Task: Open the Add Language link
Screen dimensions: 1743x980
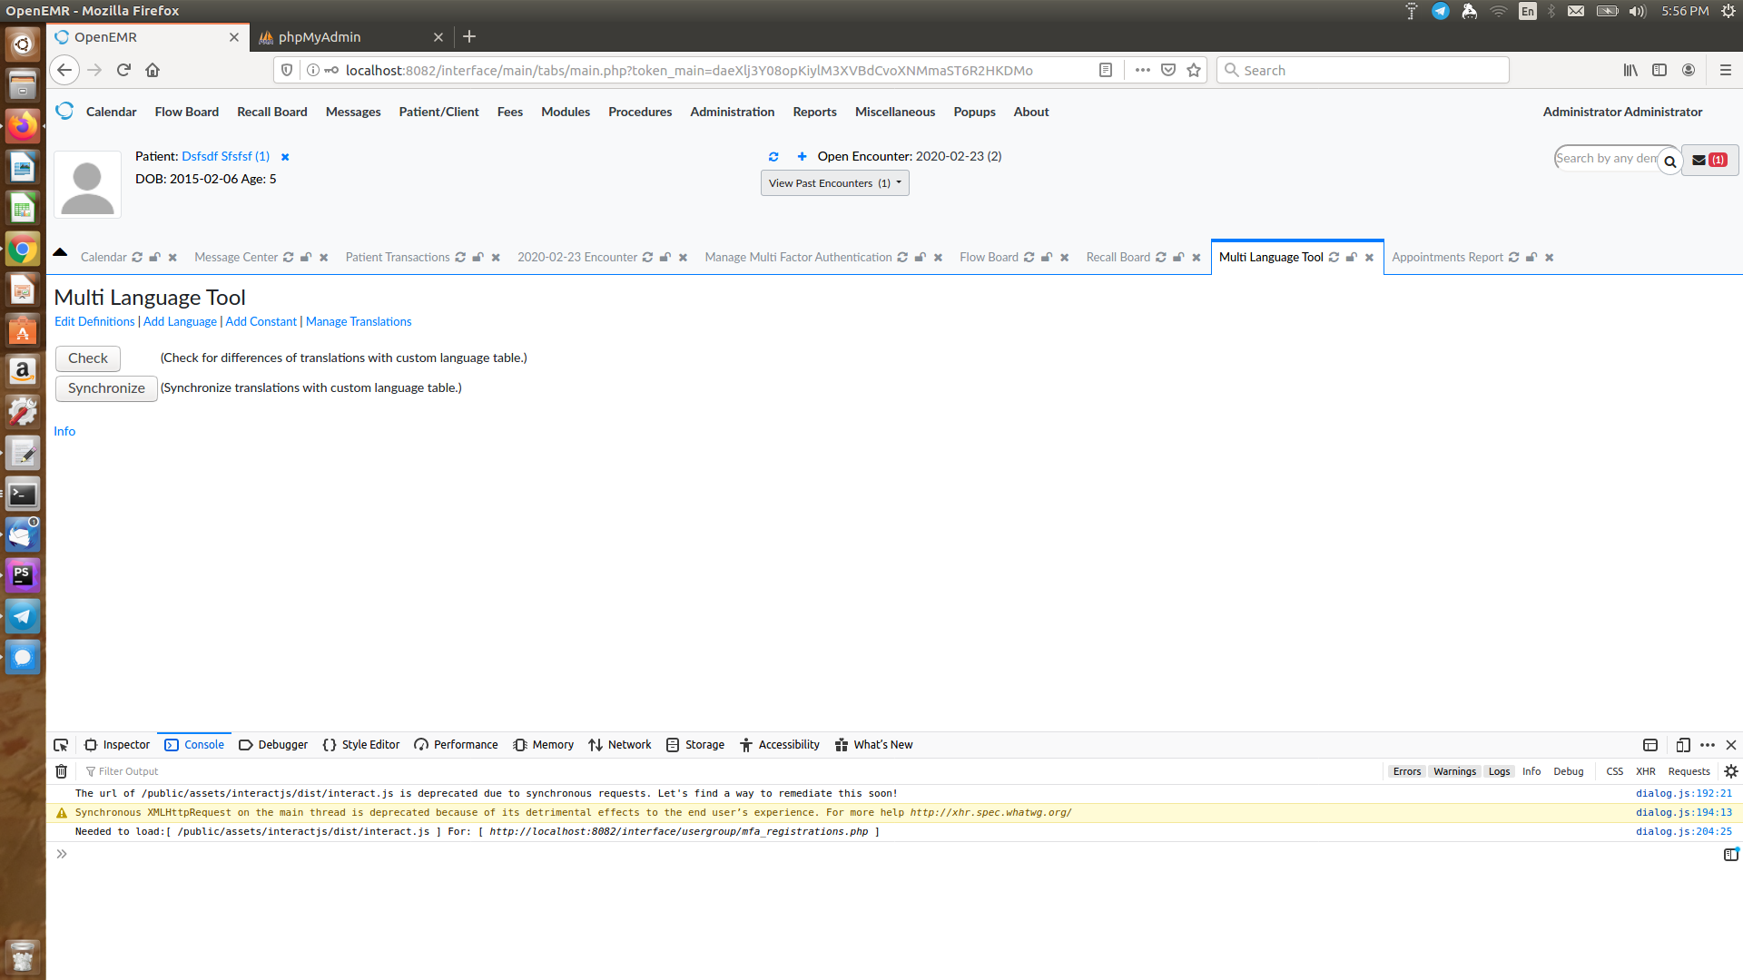Action: point(179,321)
